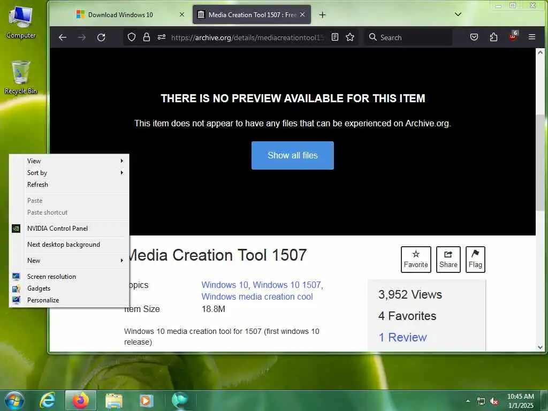The image size is (548, 411).
Task: Open Windows Explorer from taskbar
Action: click(x=114, y=400)
